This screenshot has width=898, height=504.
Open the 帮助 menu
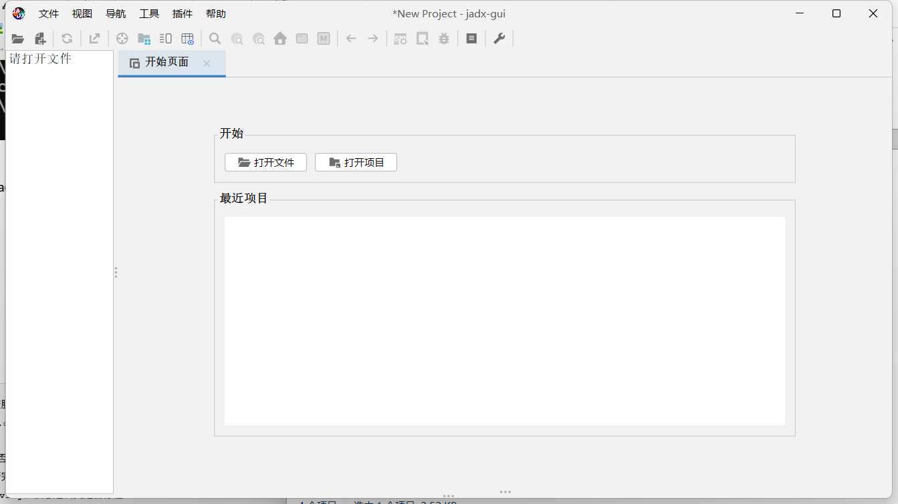(216, 14)
